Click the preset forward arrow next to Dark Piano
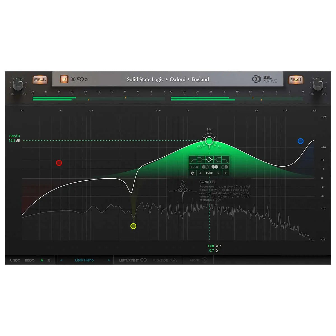This screenshot has height=336, width=336. pyautogui.click(x=109, y=260)
